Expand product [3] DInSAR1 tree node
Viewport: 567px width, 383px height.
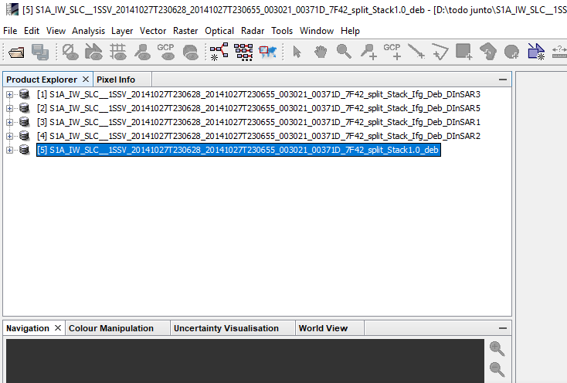pos(9,122)
